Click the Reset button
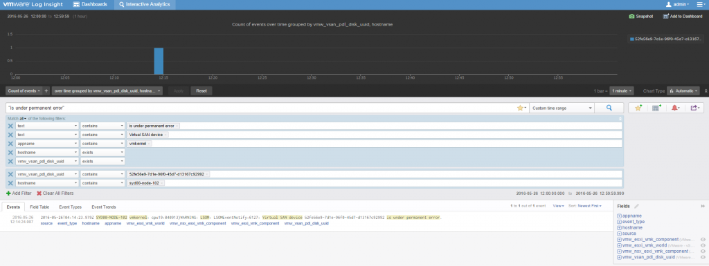The image size is (709, 266). [x=201, y=91]
